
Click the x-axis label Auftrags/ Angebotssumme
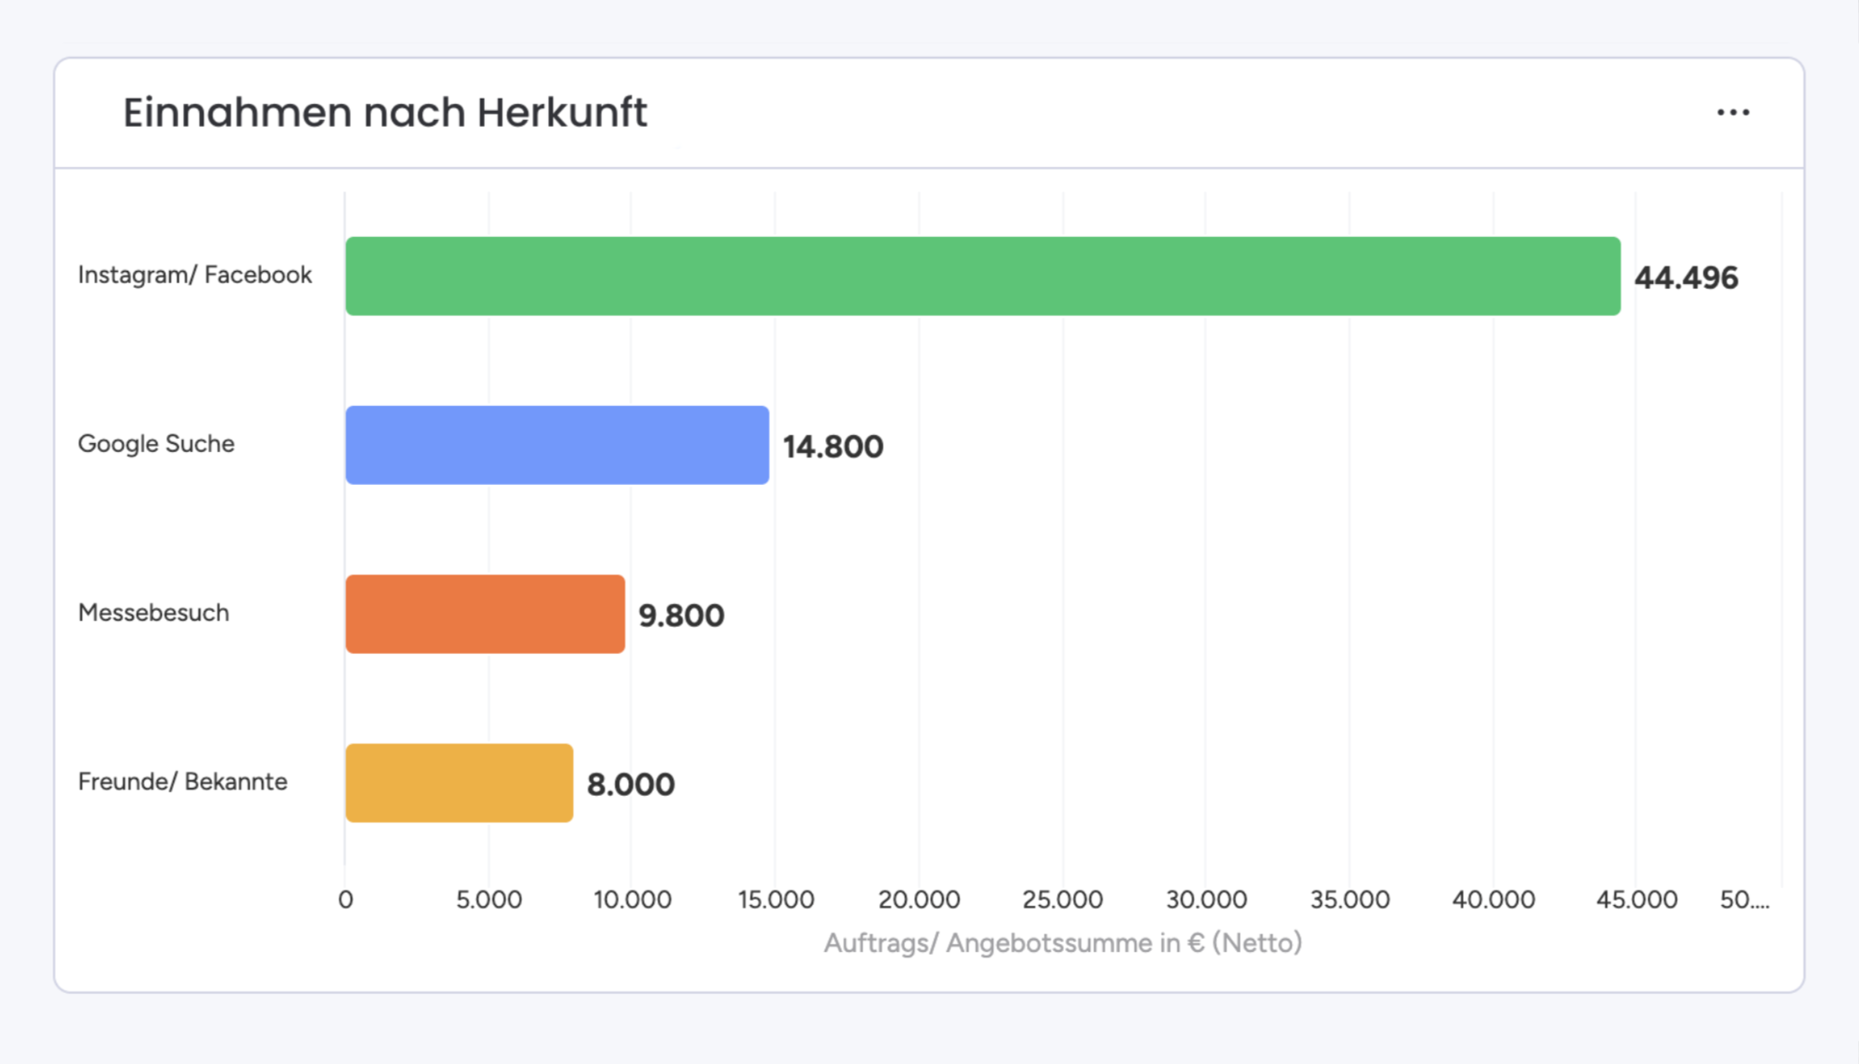coord(1063,943)
